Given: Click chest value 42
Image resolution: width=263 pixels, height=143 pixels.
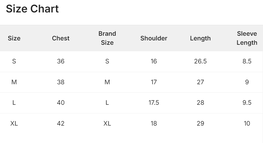Looking at the screenshot, I should [x=61, y=123].
